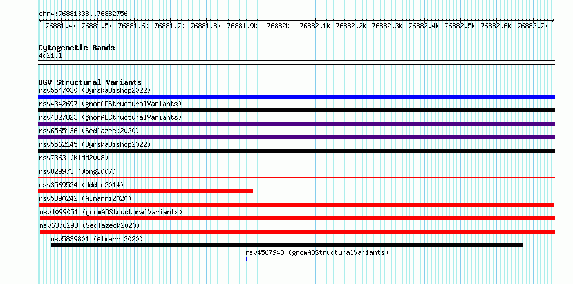
Task: Click the 76881.6k ruler tick label
Action: 133,26
